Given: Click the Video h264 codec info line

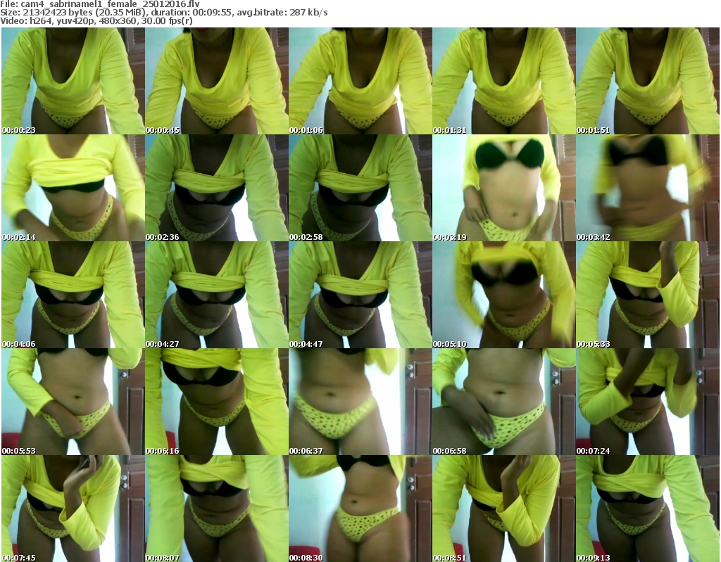Looking at the screenshot, I should coord(96,20).
